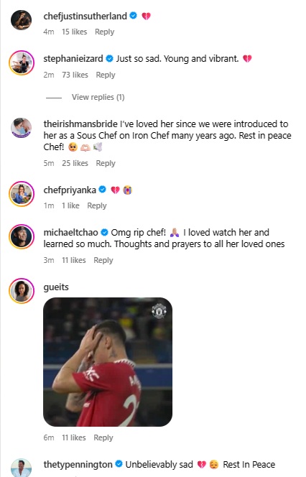Open chefjustinsutherland's profile avatar
This screenshot has height=477, width=306.
click(22, 20)
